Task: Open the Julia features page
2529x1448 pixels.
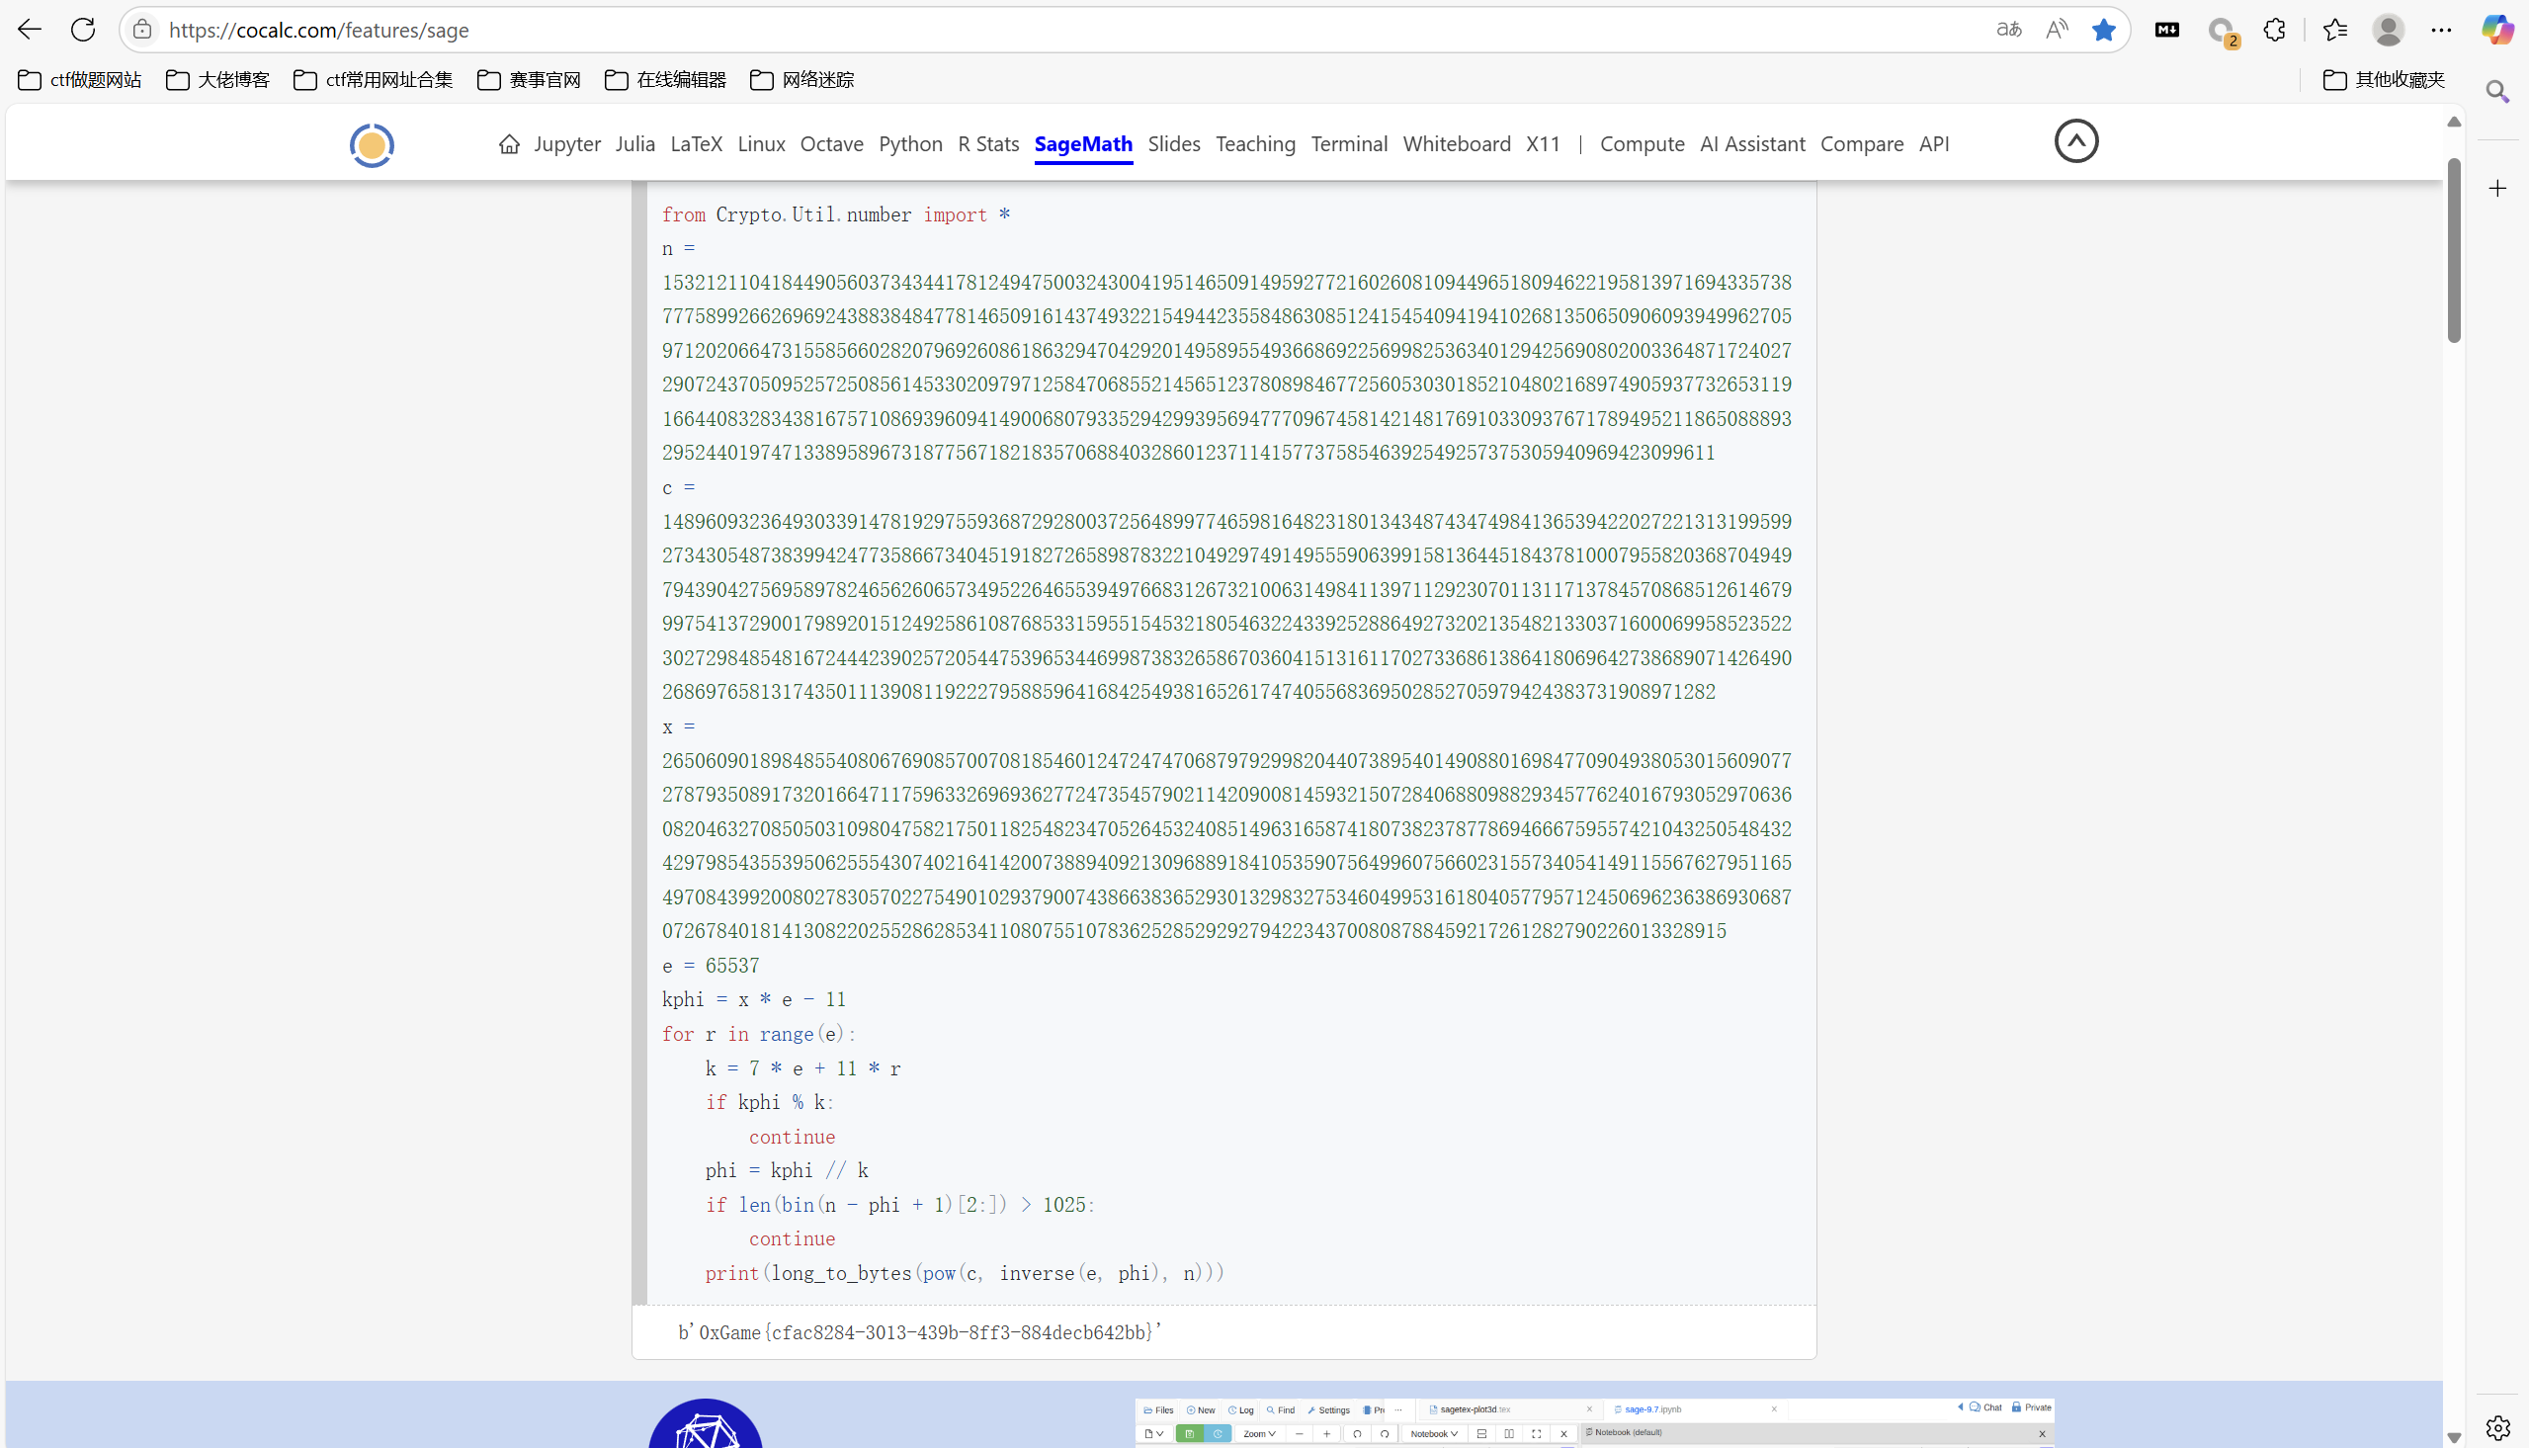Action: [635, 144]
